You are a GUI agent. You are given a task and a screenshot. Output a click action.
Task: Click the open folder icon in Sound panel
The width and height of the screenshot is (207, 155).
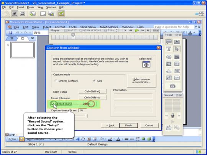[x=168, y=127]
